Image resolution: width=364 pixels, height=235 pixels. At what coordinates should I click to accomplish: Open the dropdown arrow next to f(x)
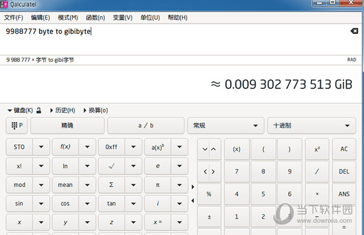(87, 147)
